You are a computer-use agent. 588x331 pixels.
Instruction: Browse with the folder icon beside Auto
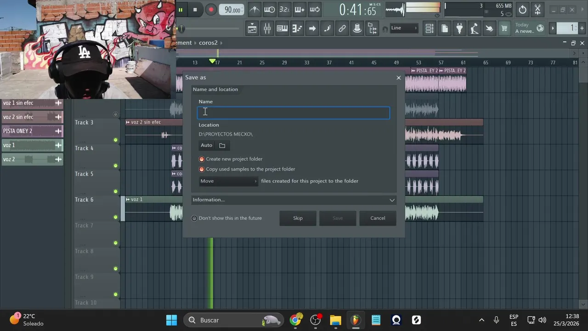point(222,145)
